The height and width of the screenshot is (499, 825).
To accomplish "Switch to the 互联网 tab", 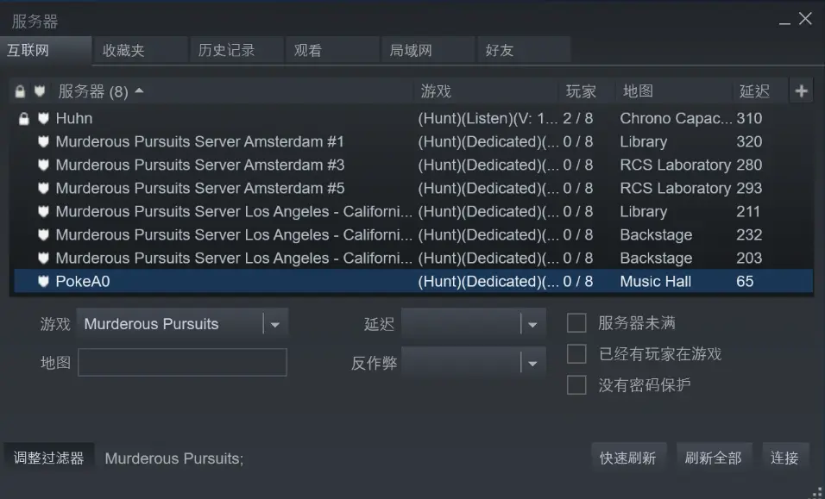I will [x=46, y=51].
